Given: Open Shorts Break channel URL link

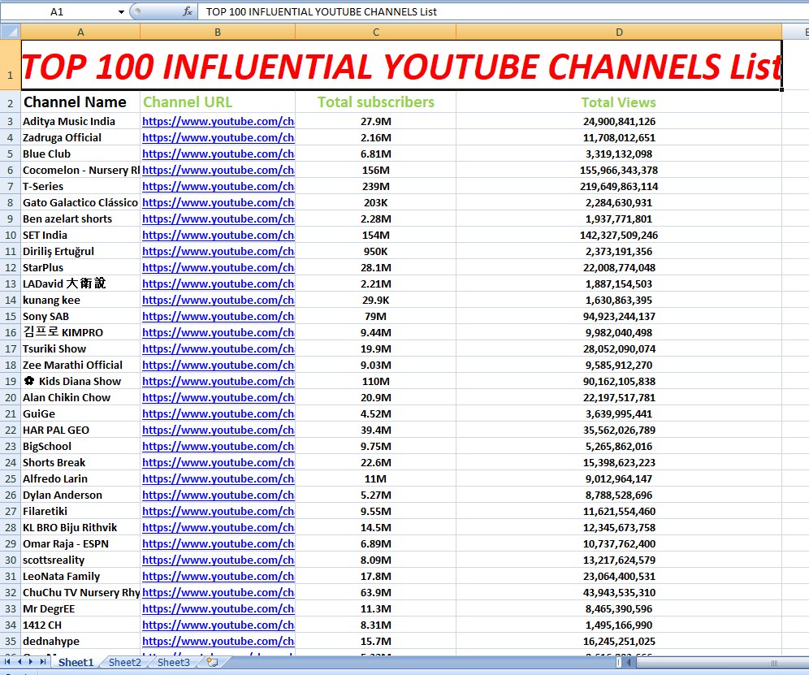Looking at the screenshot, I should (218, 463).
